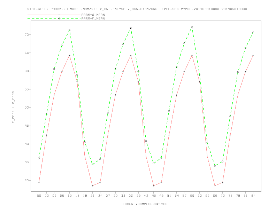
Task: Click the y-axis tick label 45
Action: pos(26,126)
